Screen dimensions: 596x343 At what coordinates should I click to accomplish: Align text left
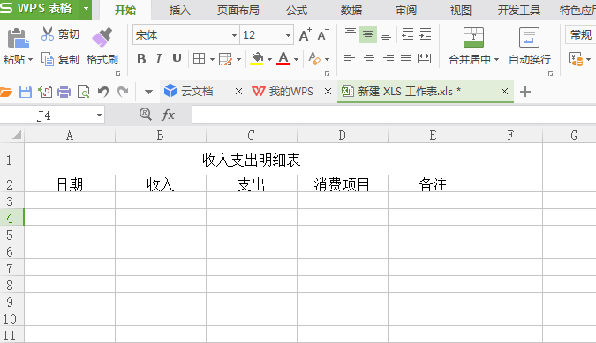point(350,59)
